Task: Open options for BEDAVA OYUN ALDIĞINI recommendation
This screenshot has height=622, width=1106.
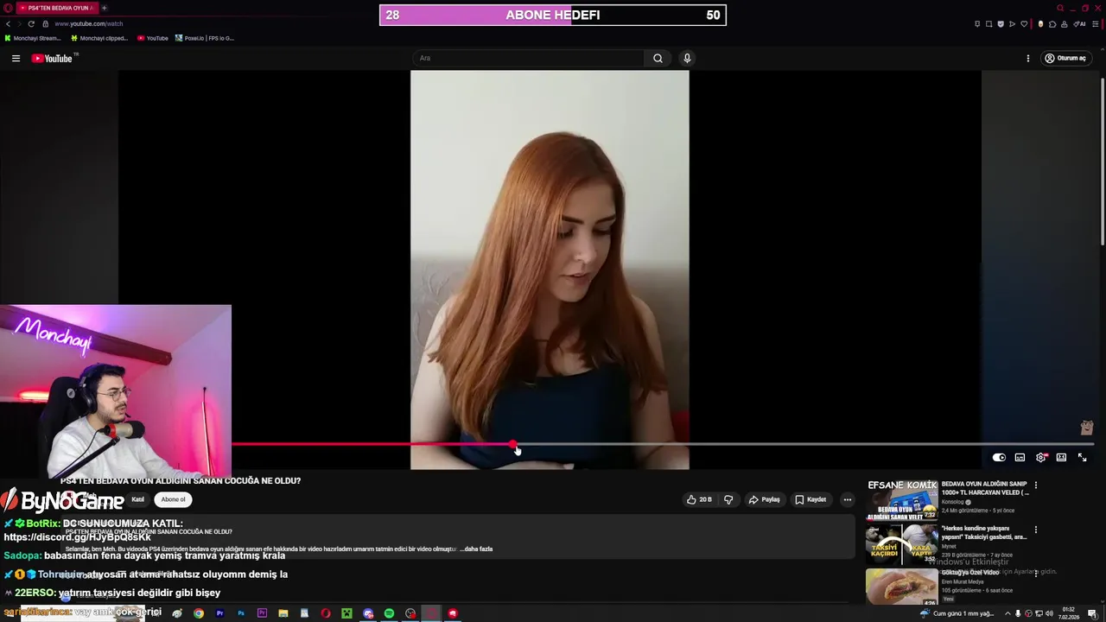Action: pos(1035,486)
